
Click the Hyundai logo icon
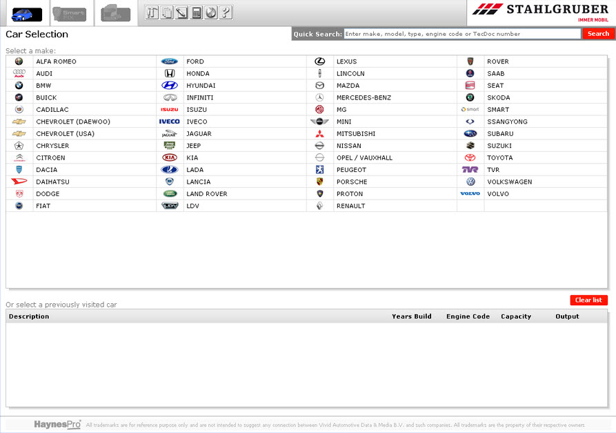point(169,86)
